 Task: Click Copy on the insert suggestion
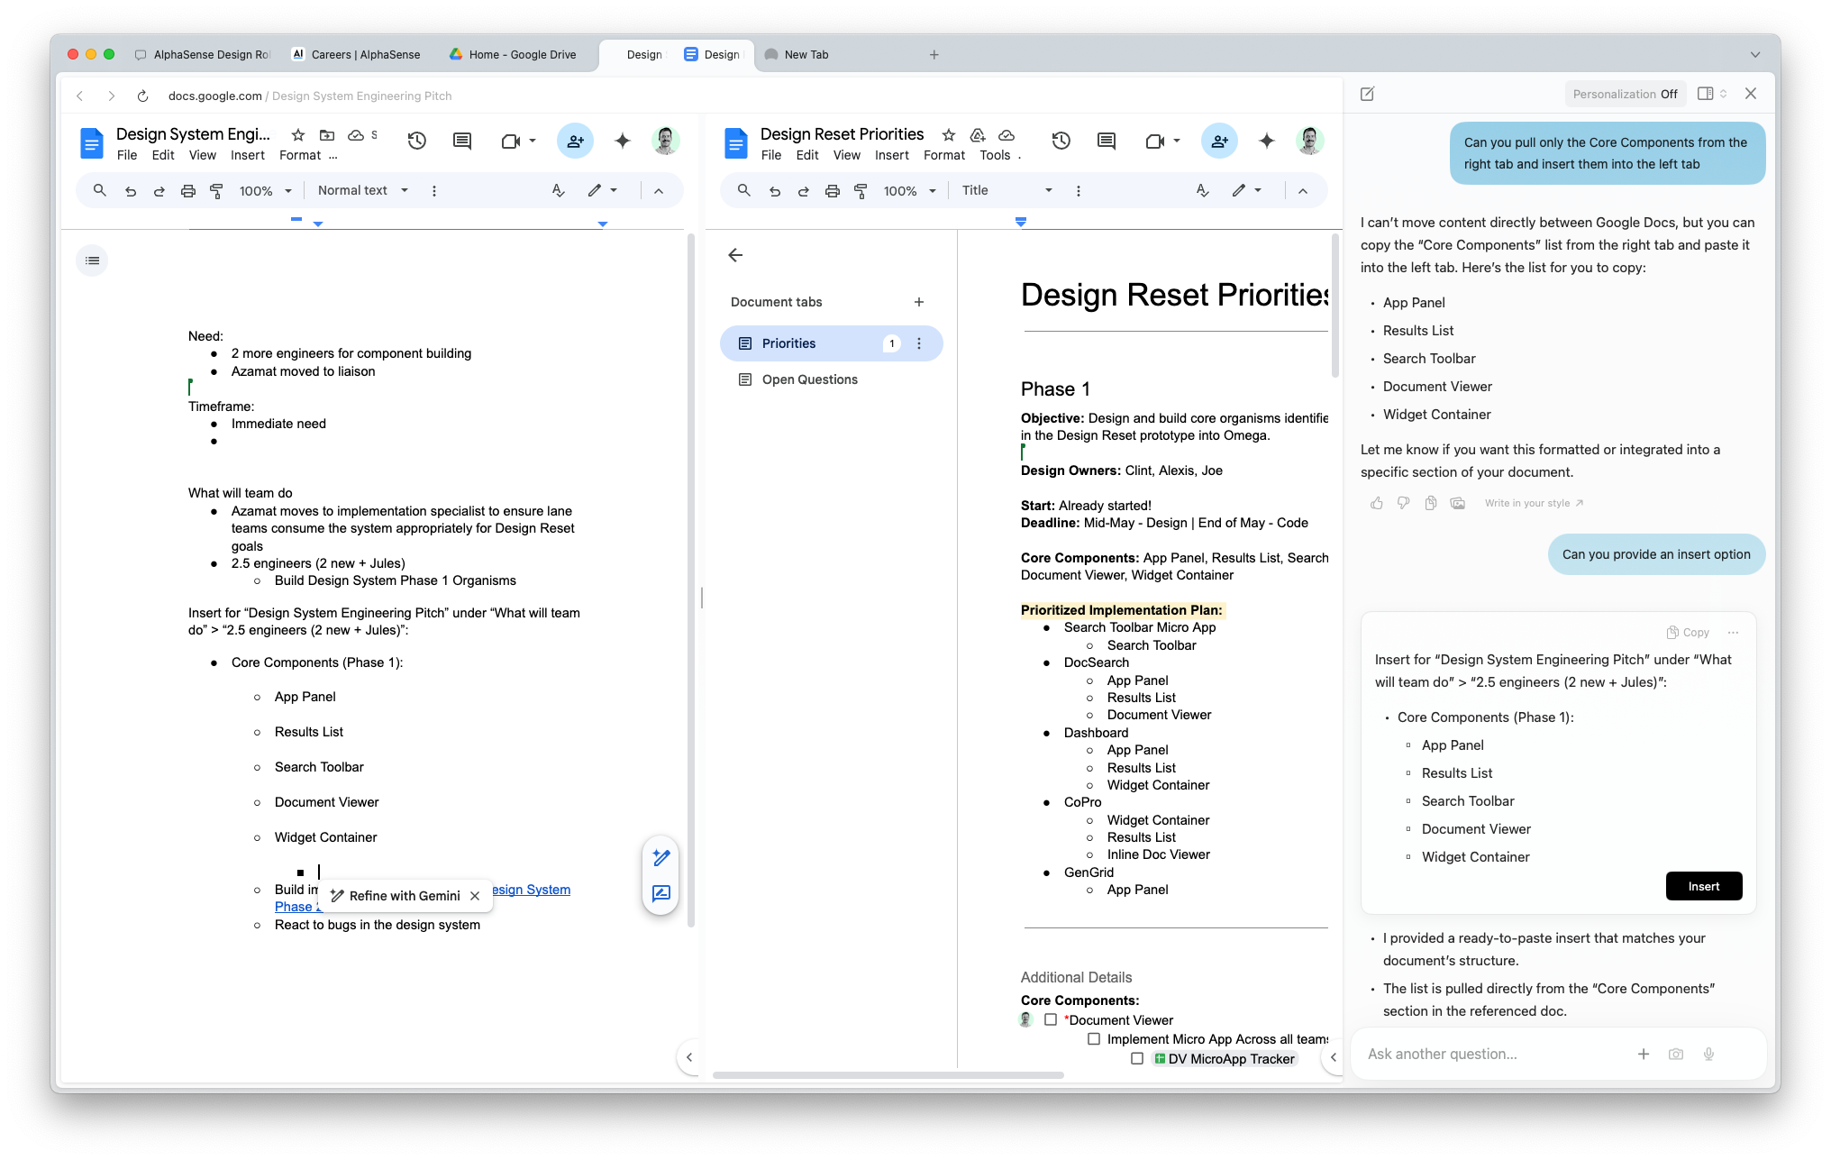coord(1687,633)
